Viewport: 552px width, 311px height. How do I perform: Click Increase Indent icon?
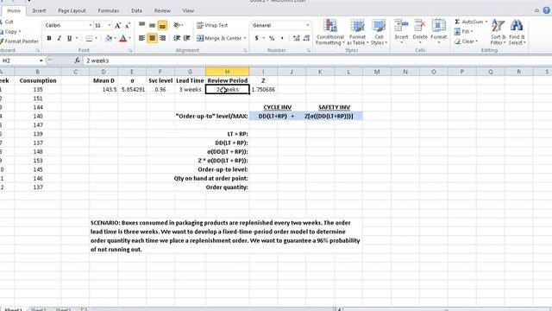coord(187,38)
